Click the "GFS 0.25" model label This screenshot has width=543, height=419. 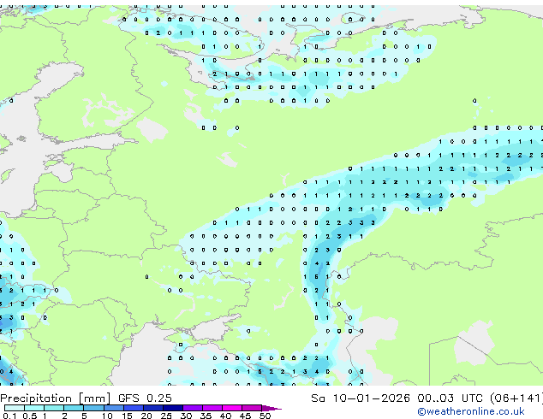click(x=145, y=398)
